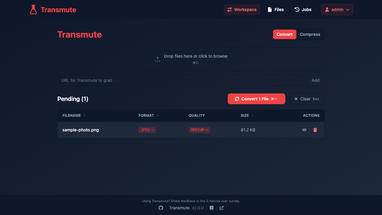The height and width of the screenshot is (215, 382).
Task: Open the MEDIUM quality dropdown
Action: pyautogui.click(x=199, y=130)
